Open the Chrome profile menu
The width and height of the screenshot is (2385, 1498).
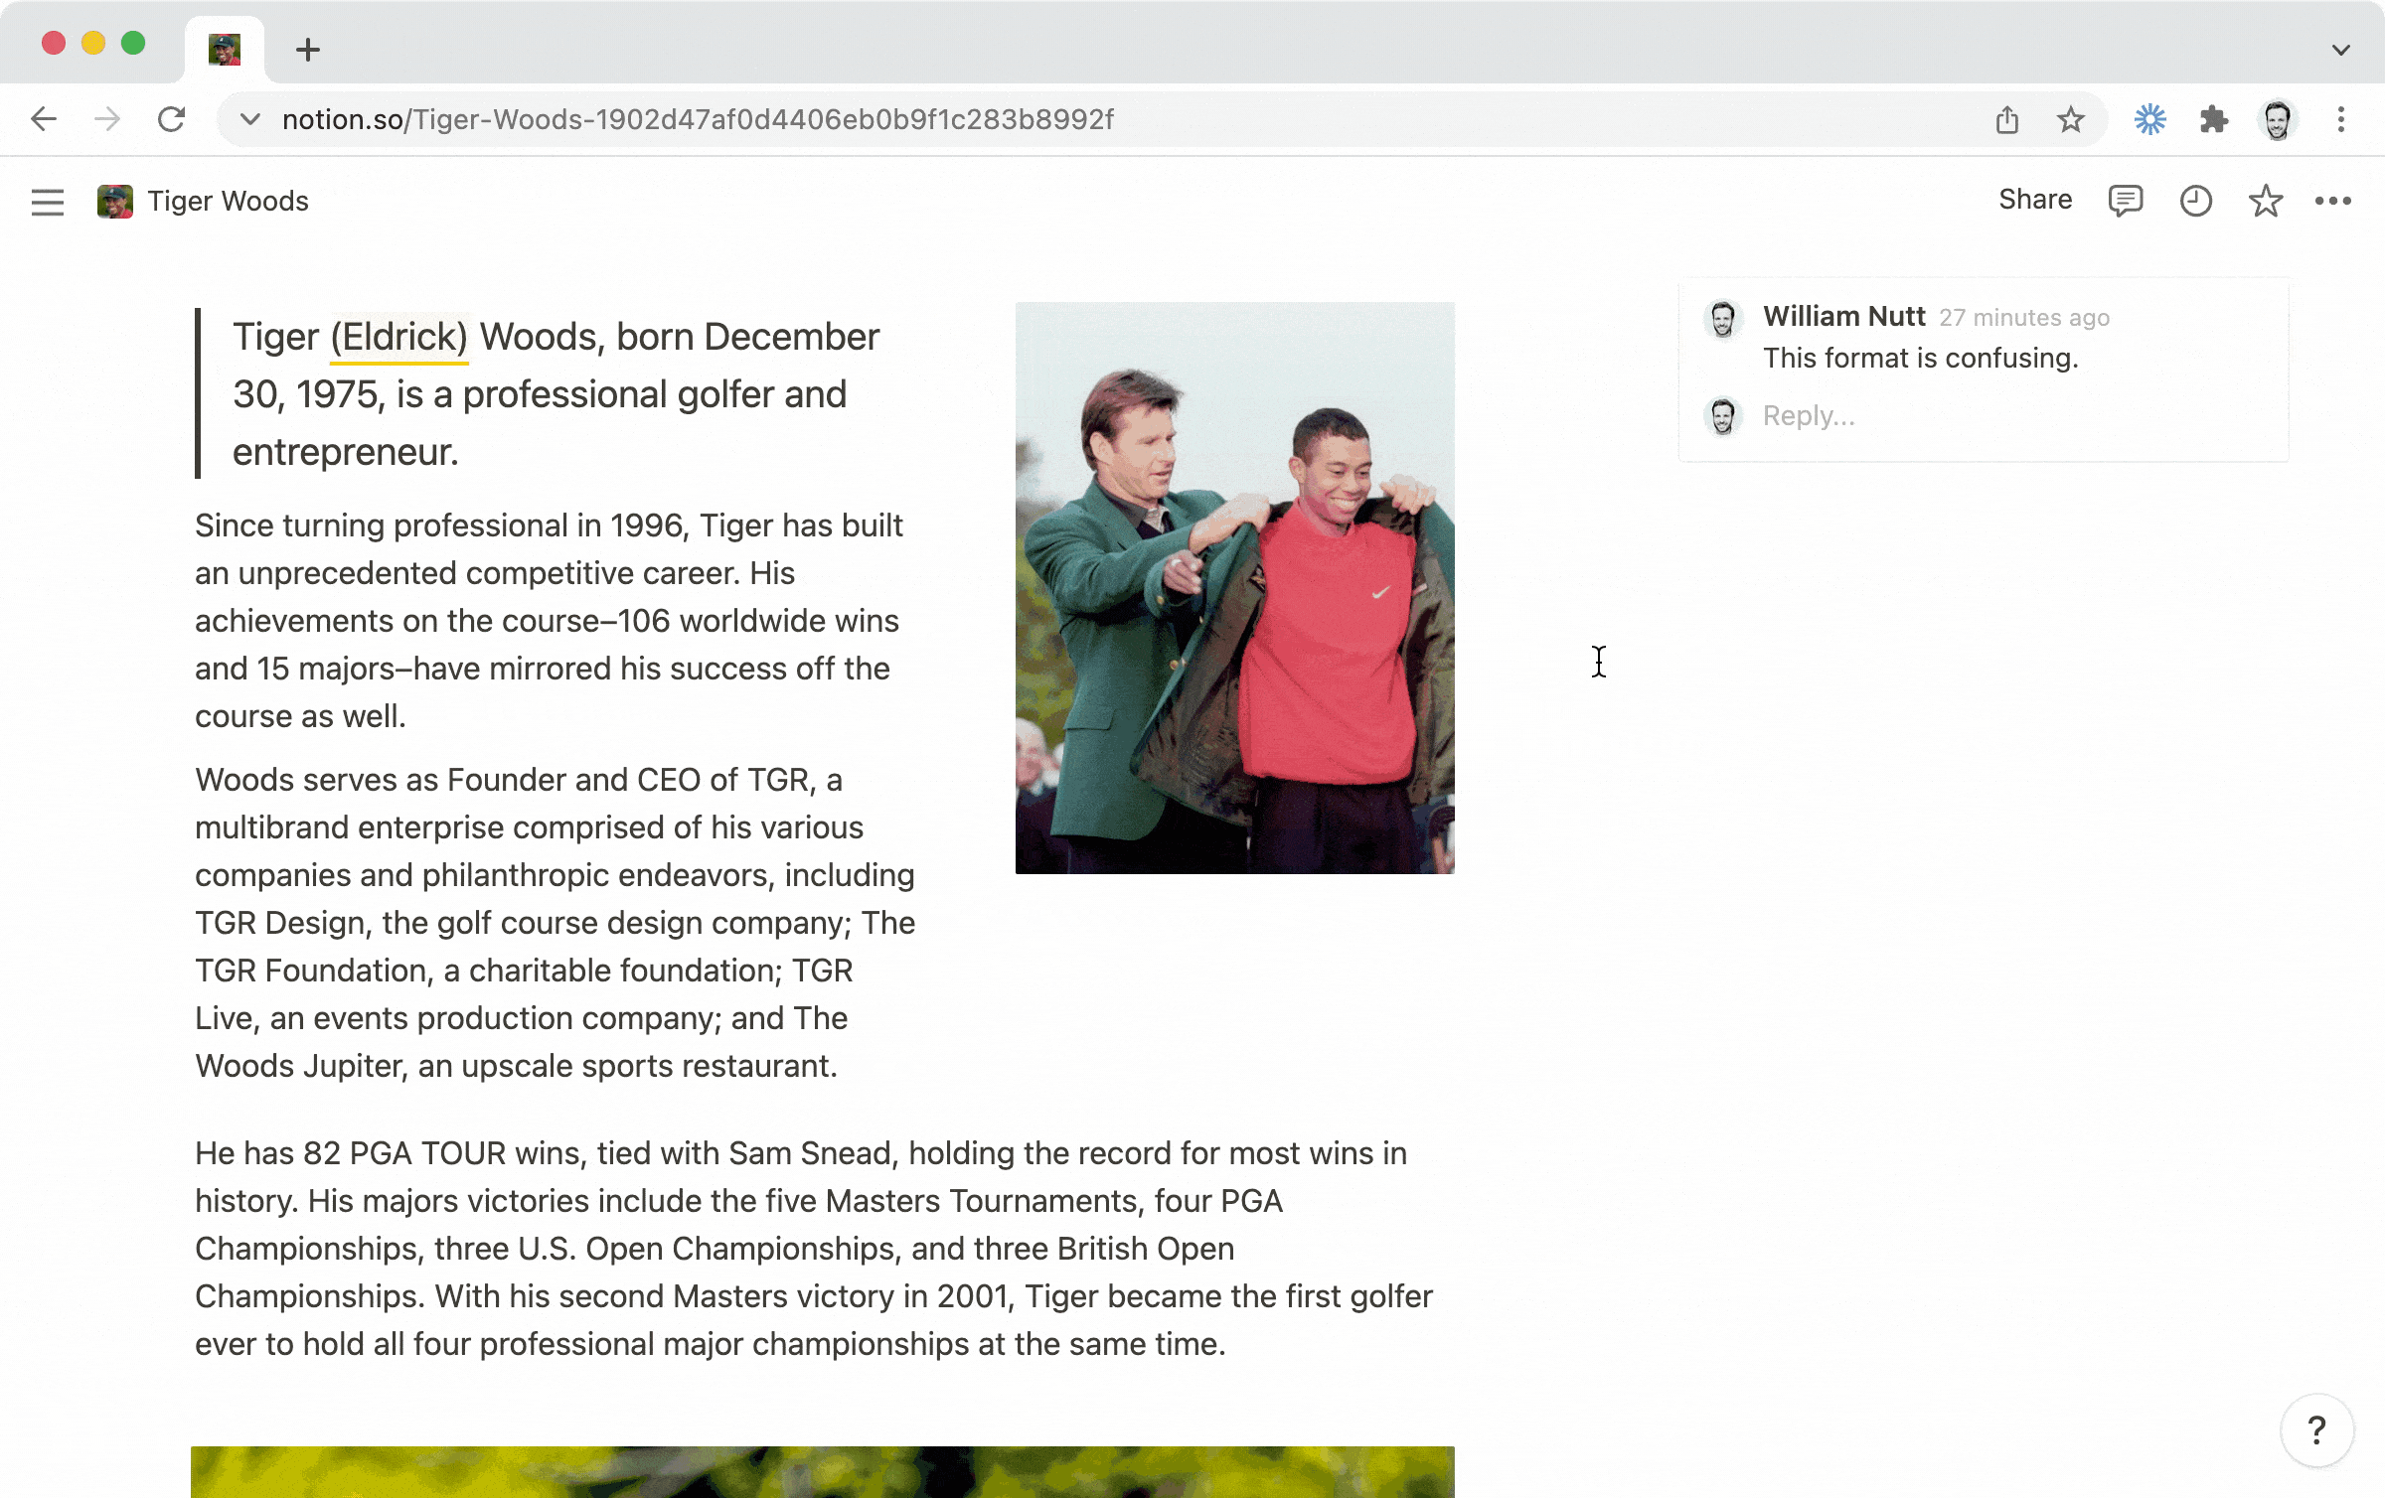[2276, 119]
